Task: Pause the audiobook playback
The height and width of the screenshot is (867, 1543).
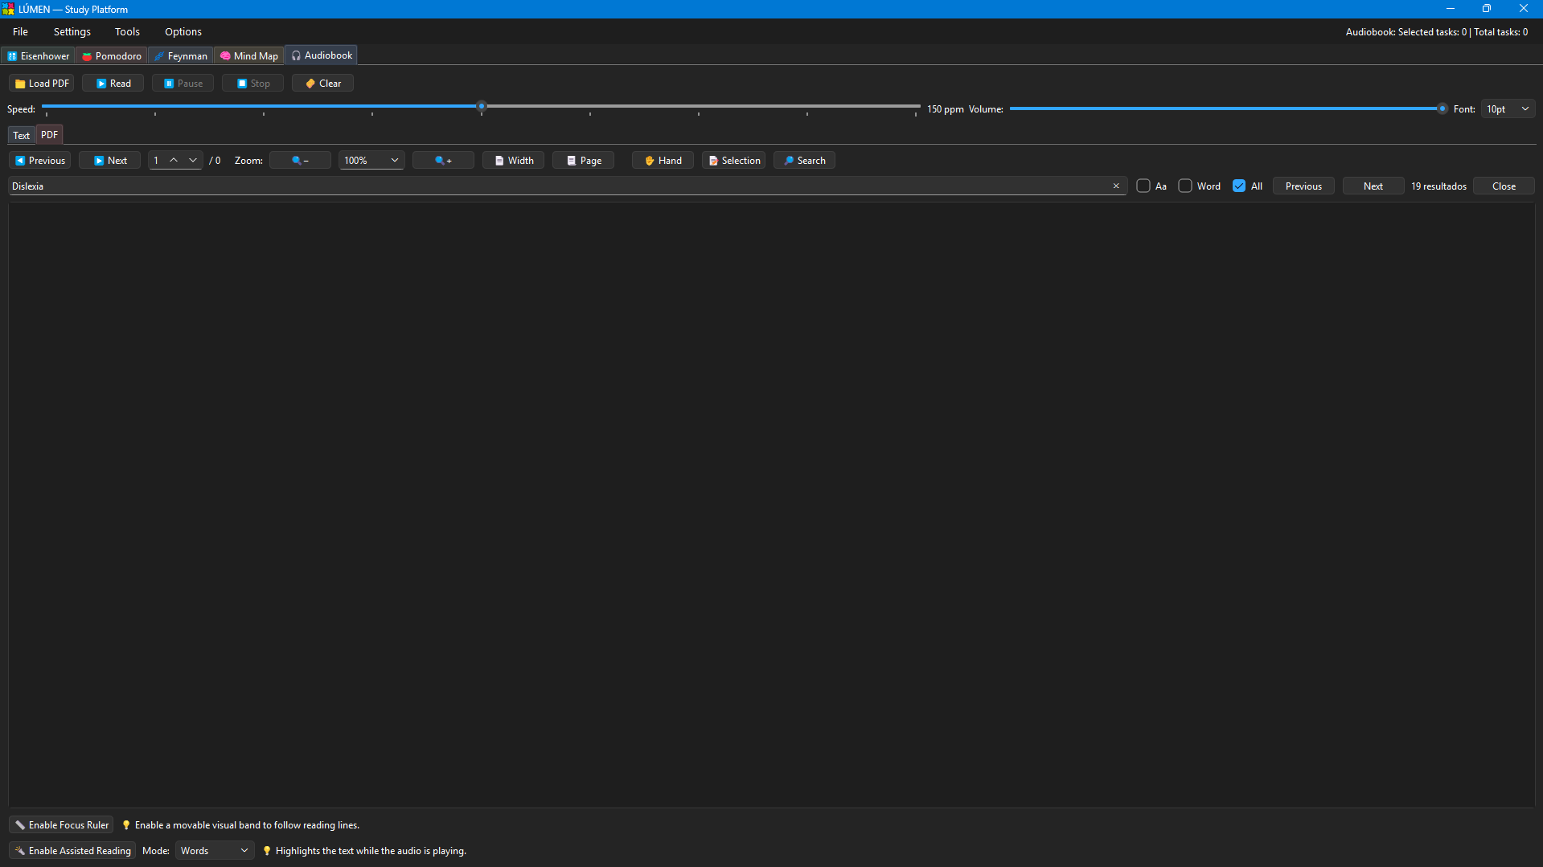Action: tap(183, 84)
